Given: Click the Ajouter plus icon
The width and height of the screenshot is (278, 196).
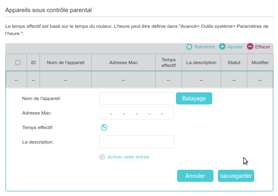Looking at the screenshot, I should [222, 47].
